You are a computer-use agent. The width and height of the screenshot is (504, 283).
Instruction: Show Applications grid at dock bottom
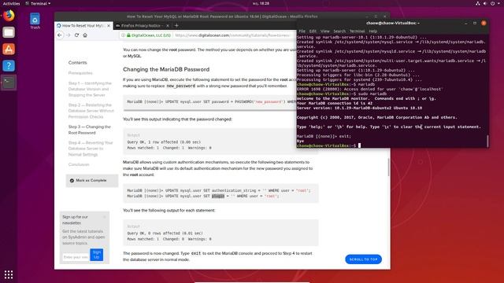[x=9, y=274]
